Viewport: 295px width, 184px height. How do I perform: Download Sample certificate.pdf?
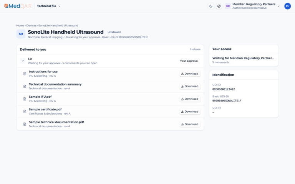190,112
